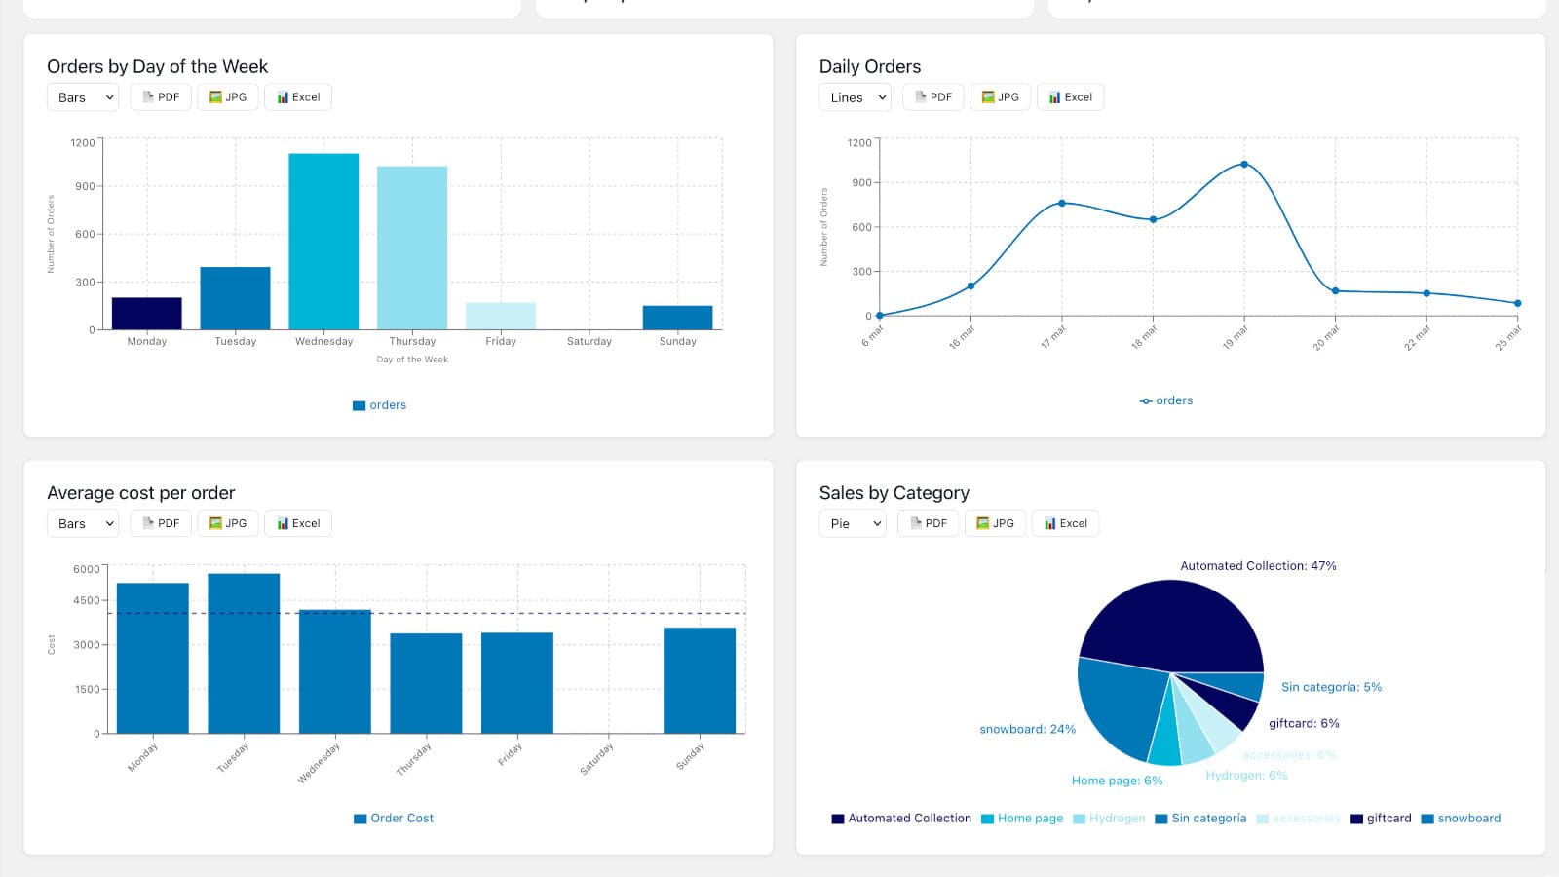Click the 18 mar data point on line
Viewport: 1559px width, 877px height.
point(1154,219)
